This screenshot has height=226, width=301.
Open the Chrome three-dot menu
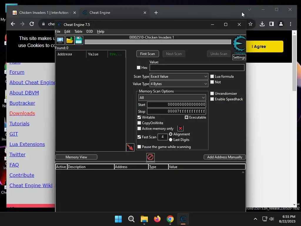(290, 24)
